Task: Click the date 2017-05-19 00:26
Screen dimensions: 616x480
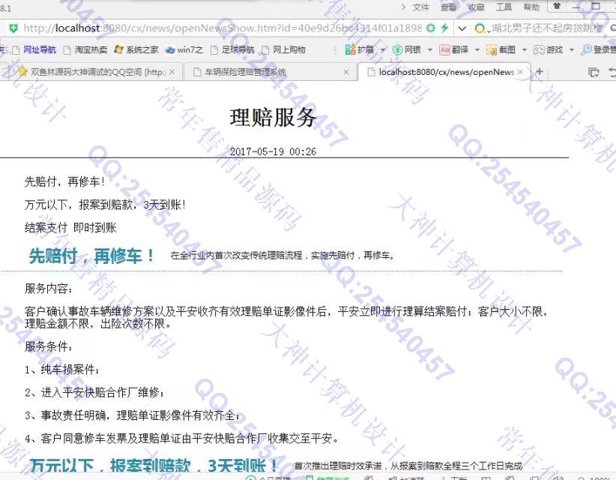Action: click(273, 151)
